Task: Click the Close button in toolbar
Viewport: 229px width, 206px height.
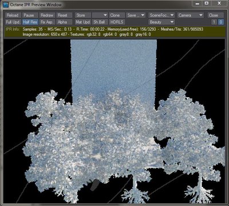Action: click(214, 15)
